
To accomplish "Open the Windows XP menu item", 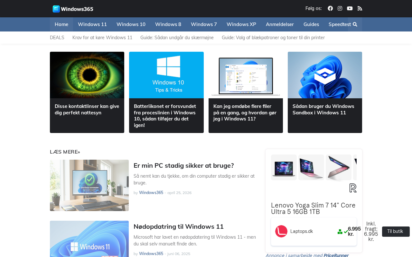I will pos(241,24).
